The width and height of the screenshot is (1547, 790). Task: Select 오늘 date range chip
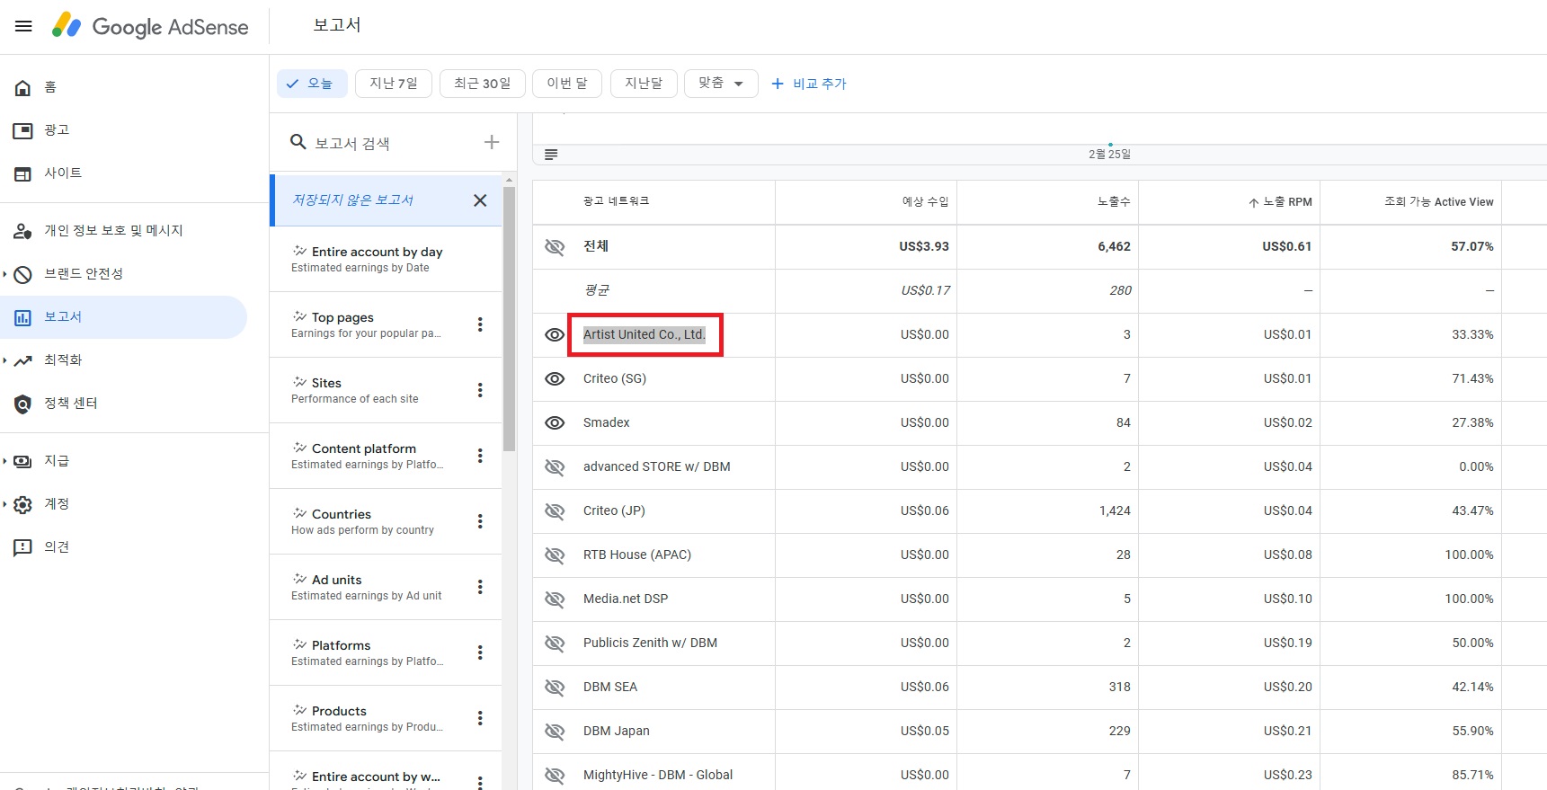tap(311, 84)
